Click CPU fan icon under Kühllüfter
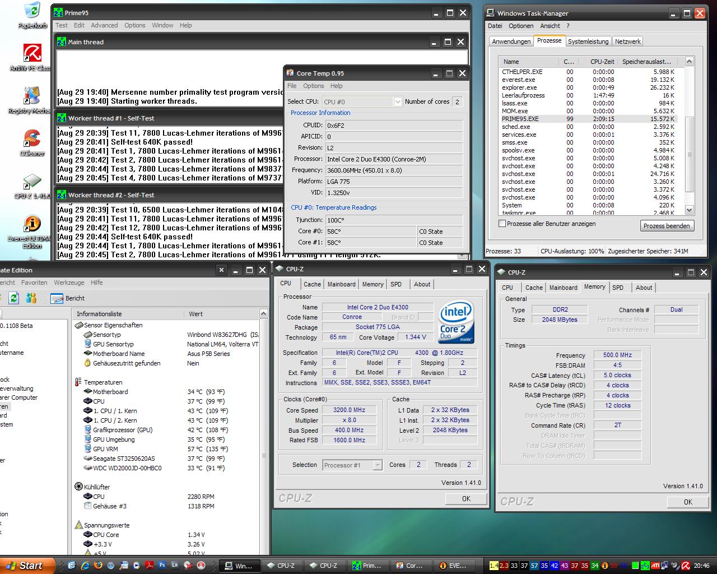Viewport: 717px width, 574px height. point(88,497)
